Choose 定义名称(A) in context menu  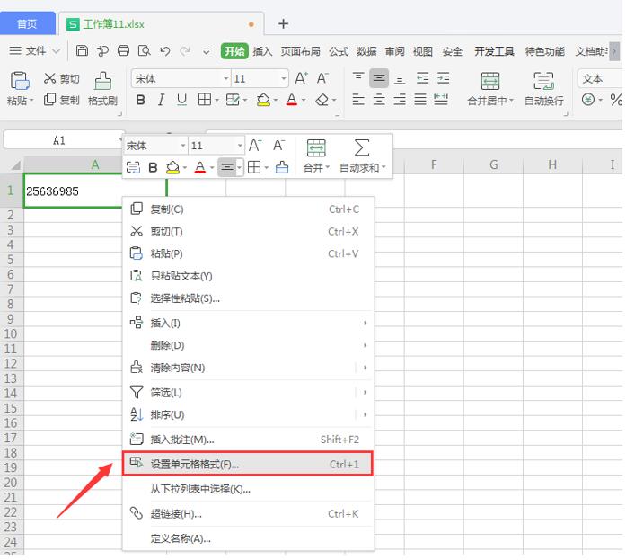coord(248,538)
